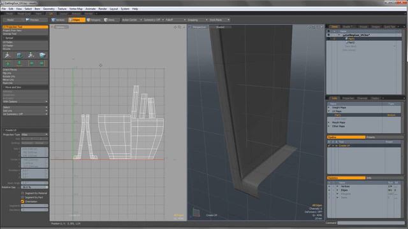This screenshot has height=229, width=408.
Task: Open the UV Symmetry: Off dropdown
Action: [x=25, y=114]
